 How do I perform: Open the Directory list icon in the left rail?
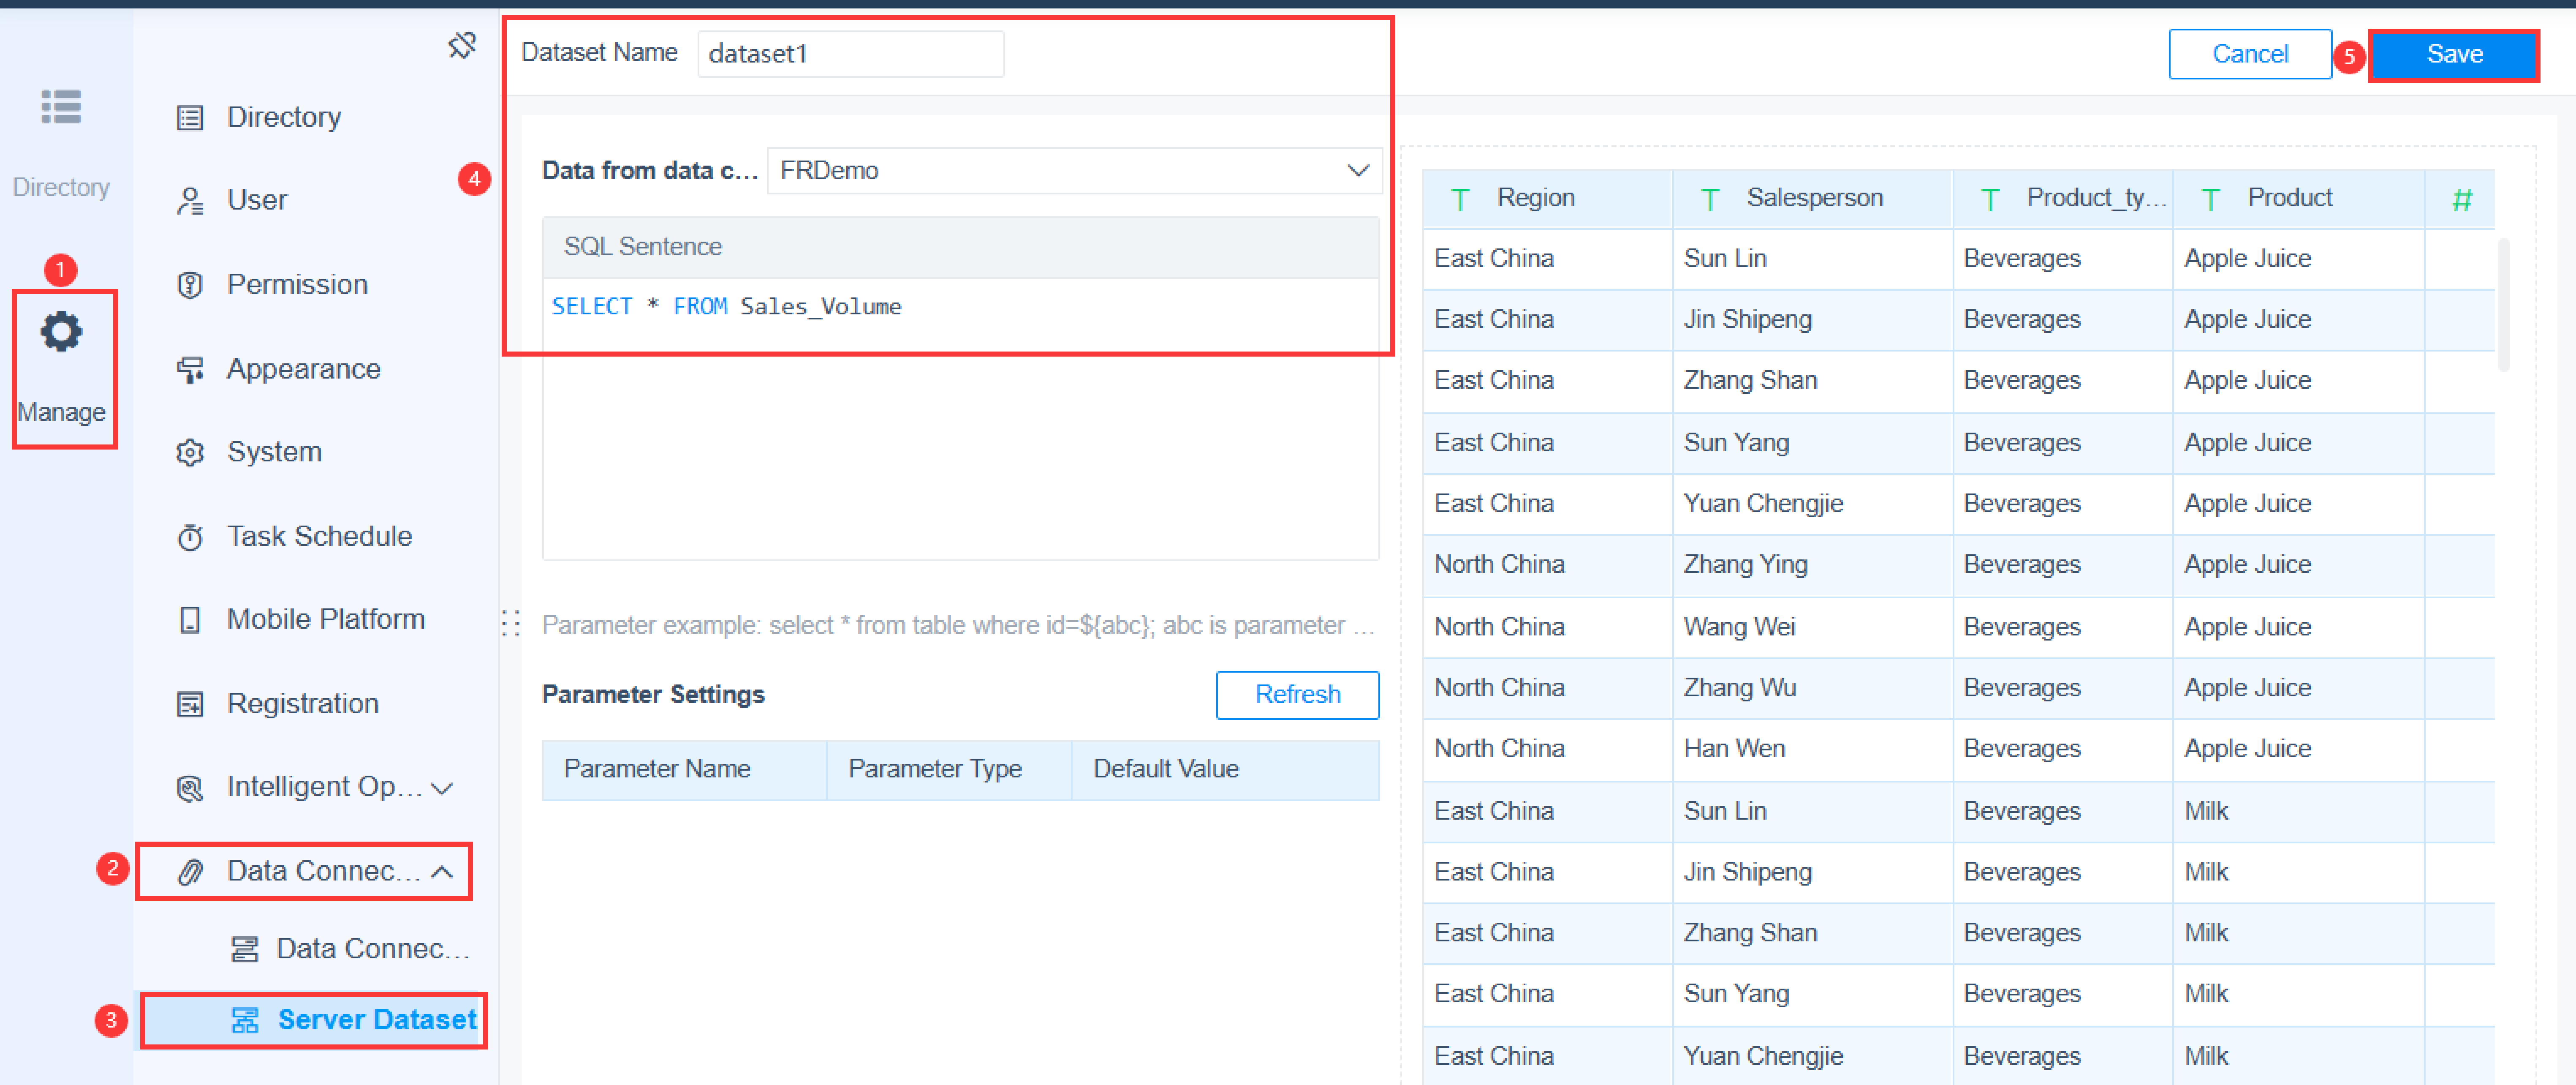coord(61,107)
